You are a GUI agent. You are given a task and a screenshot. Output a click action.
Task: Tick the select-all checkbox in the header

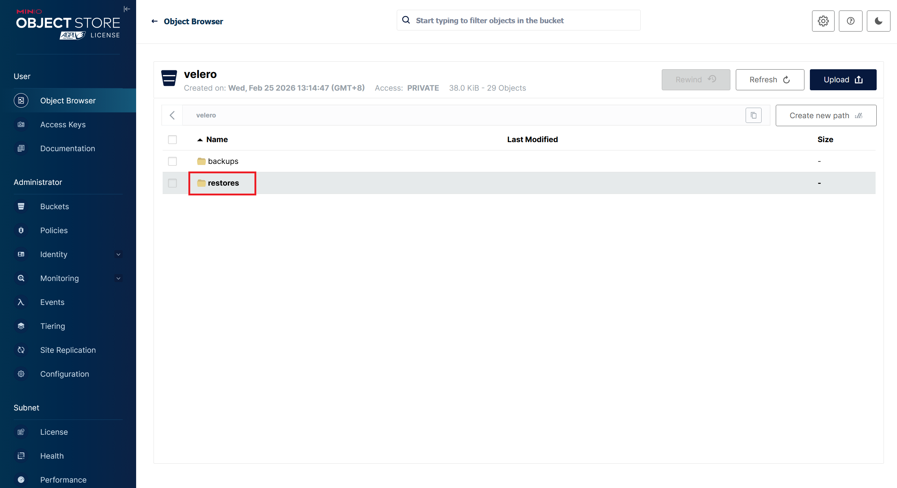coord(172,140)
